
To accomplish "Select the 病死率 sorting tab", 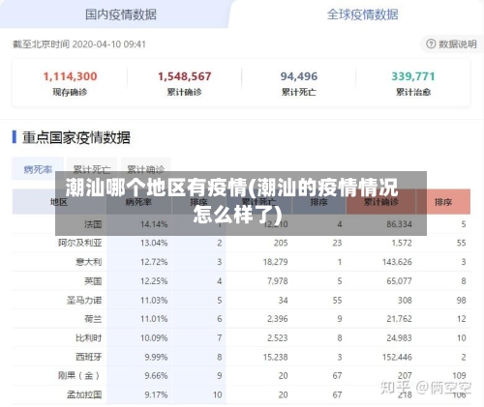I will point(38,169).
